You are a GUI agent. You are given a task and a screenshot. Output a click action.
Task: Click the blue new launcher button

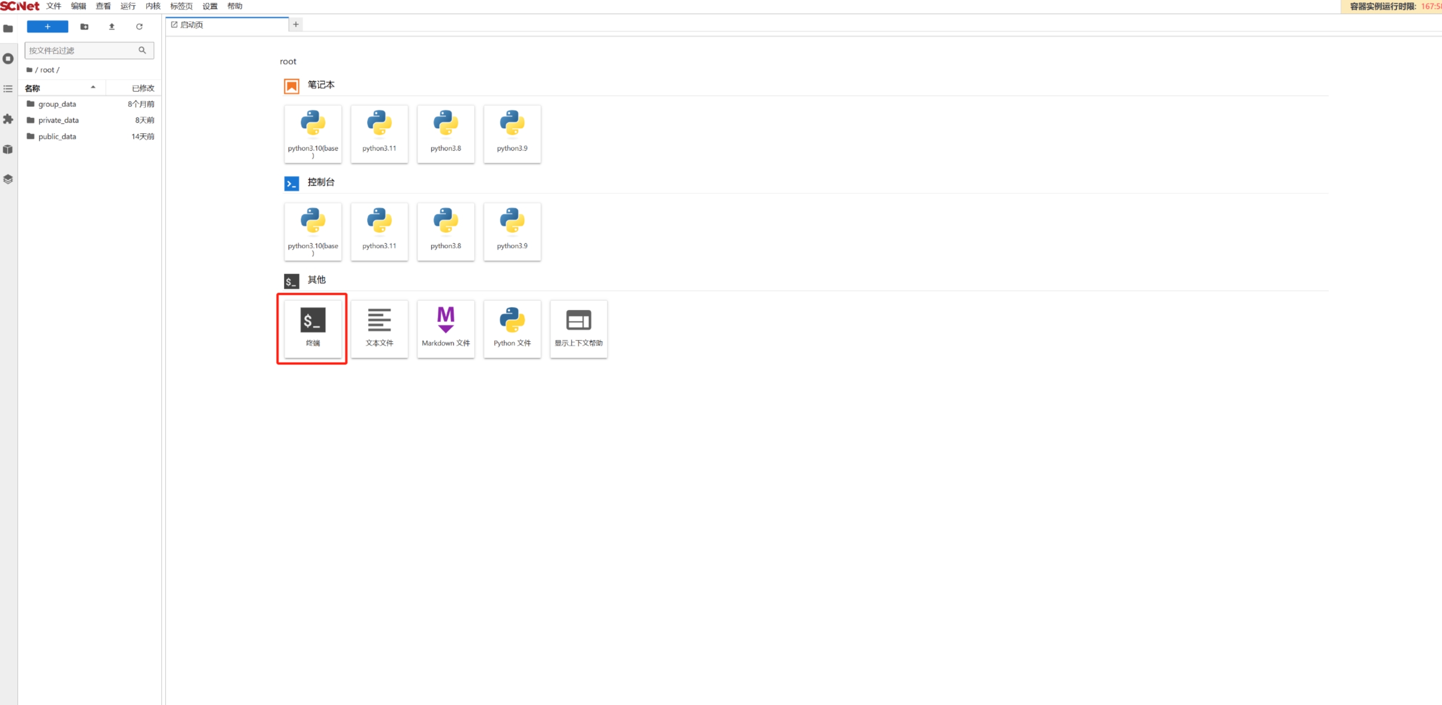(x=47, y=26)
